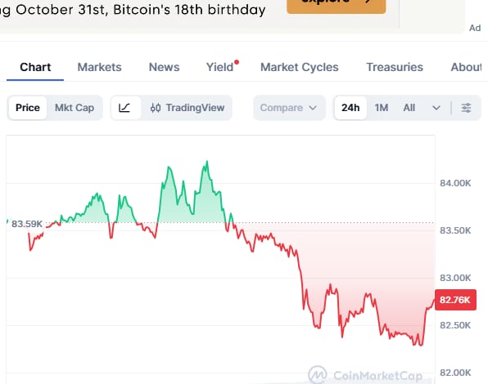Switch chart to Mkt Cap view
Image resolution: width=488 pixels, height=384 pixels.
pyautogui.click(x=75, y=108)
